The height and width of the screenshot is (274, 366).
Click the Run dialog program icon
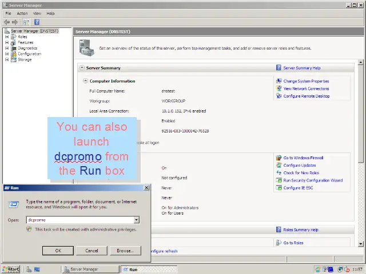tap(14, 204)
